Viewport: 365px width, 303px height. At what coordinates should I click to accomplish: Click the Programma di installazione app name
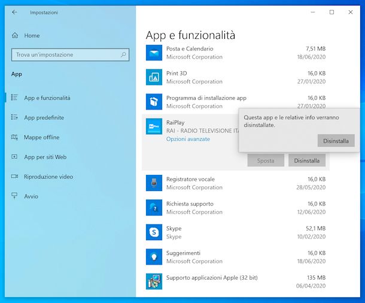[x=206, y=98]
